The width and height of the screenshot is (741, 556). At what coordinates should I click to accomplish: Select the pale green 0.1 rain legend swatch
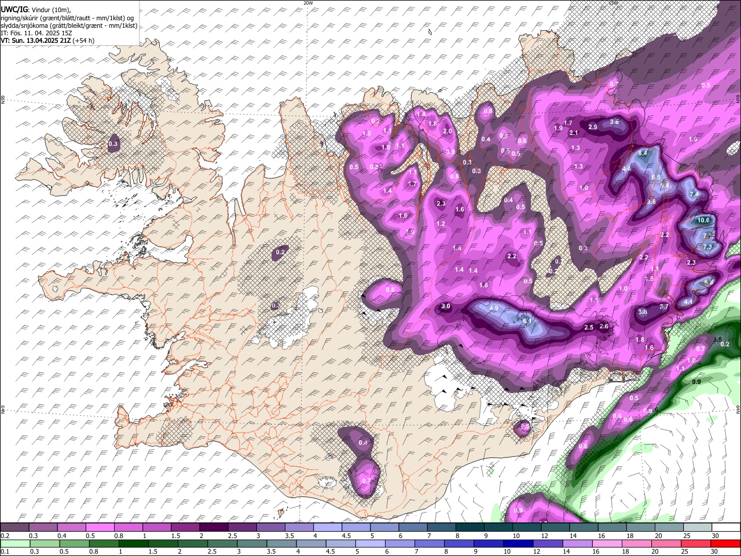(x=15, y=543)
